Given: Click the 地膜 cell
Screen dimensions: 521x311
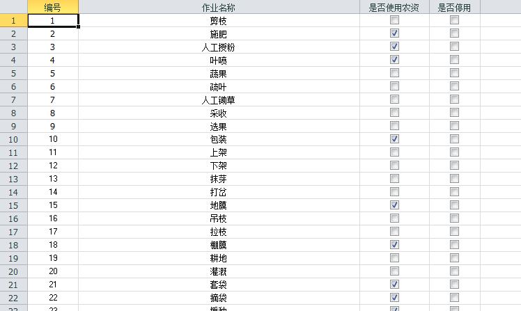Looking at the screenshot, I should pyautogui.click(x=219, y=205).
